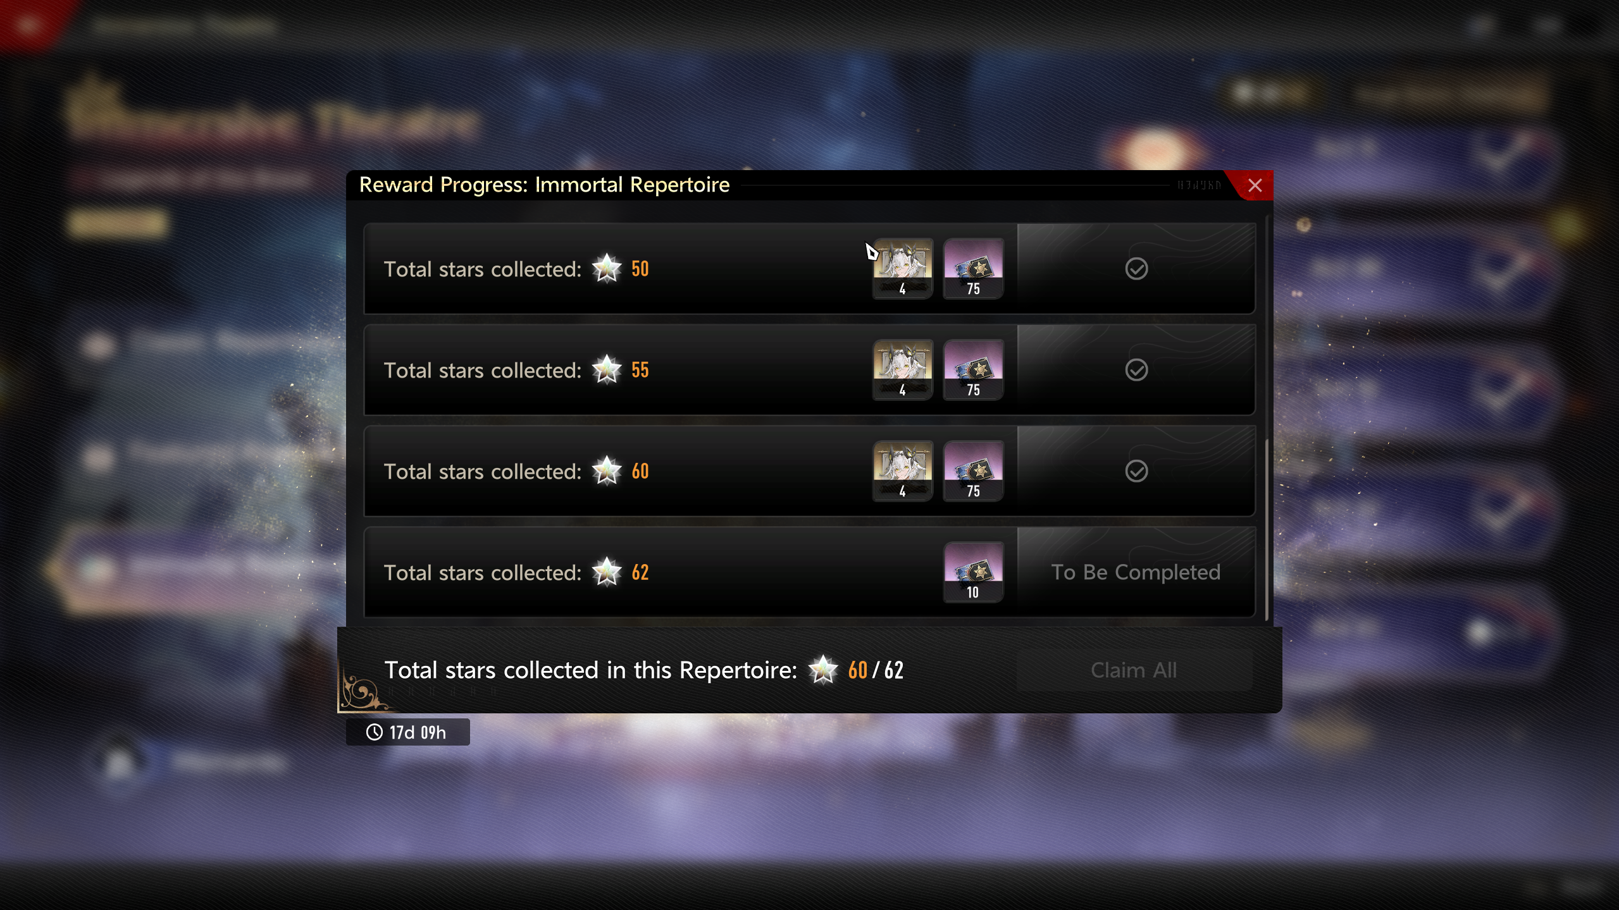
Task: Open character reward in 50 stars row
Action: (902, 268)
